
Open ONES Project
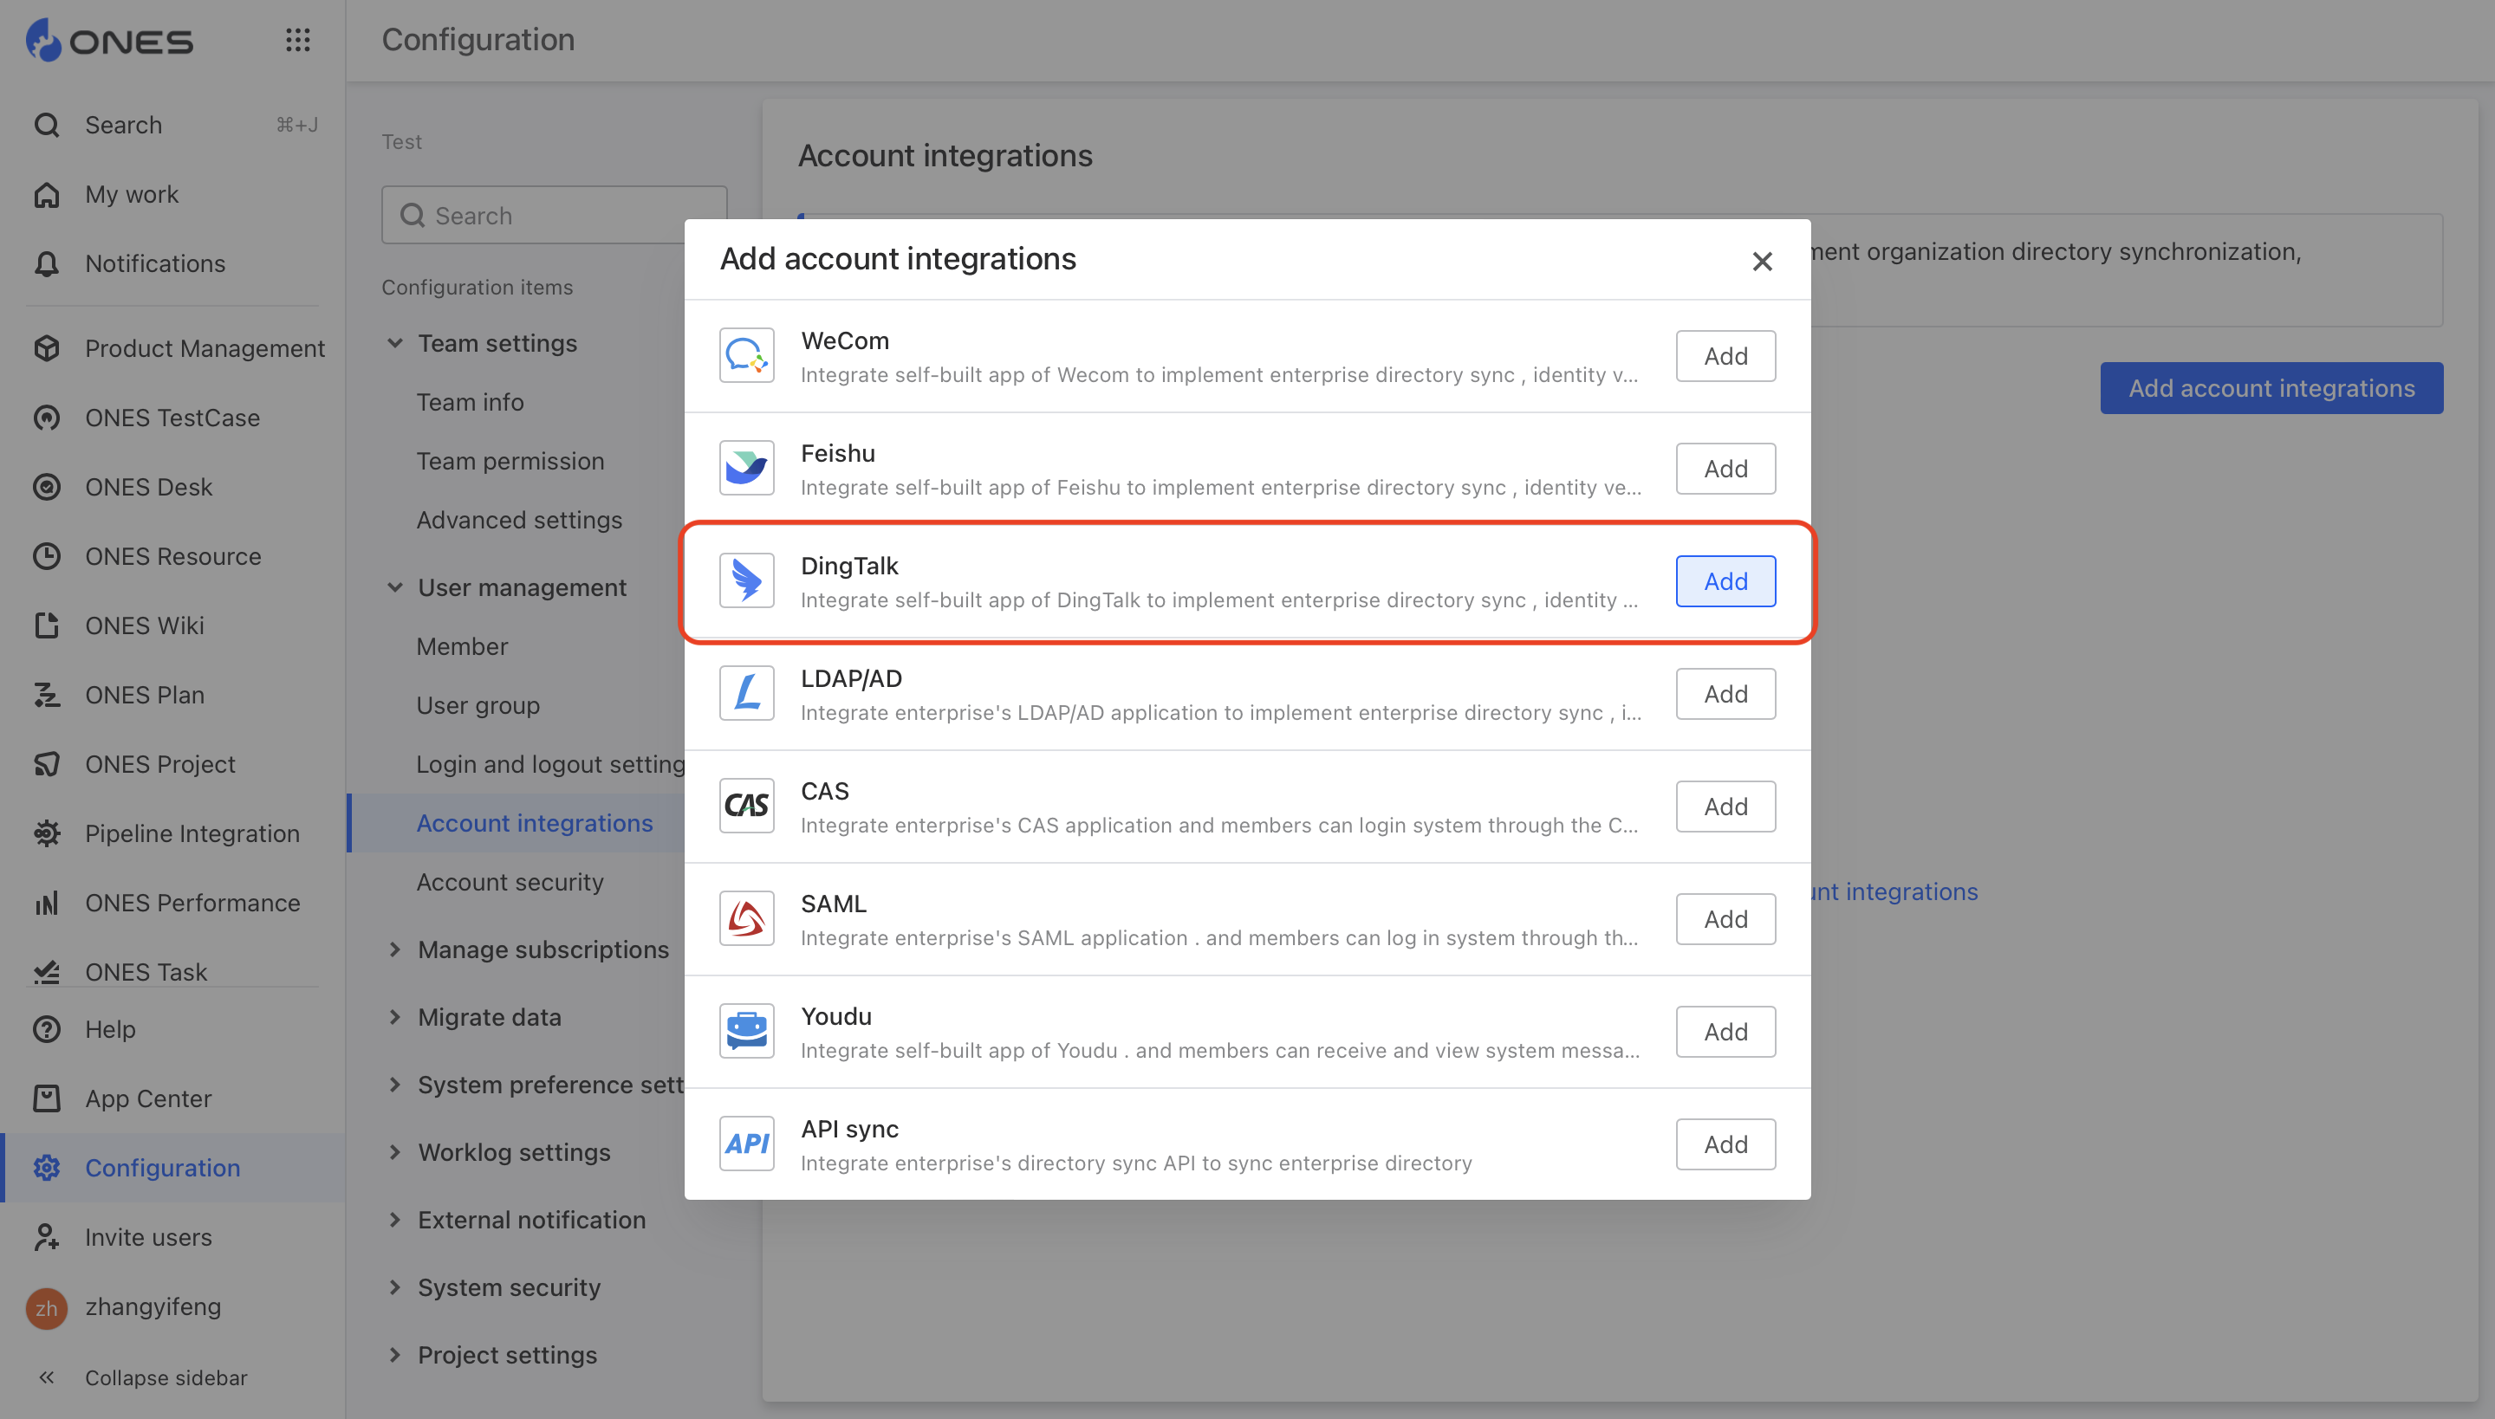(160, 763)
